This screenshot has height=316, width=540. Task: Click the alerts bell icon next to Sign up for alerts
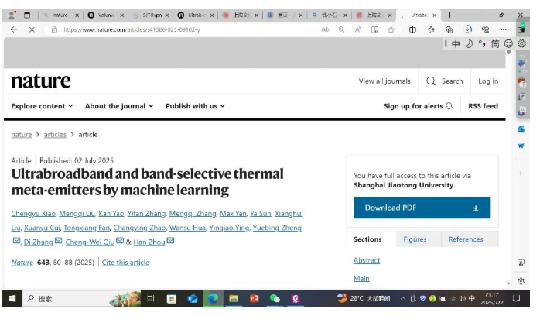tap(449, 106)
